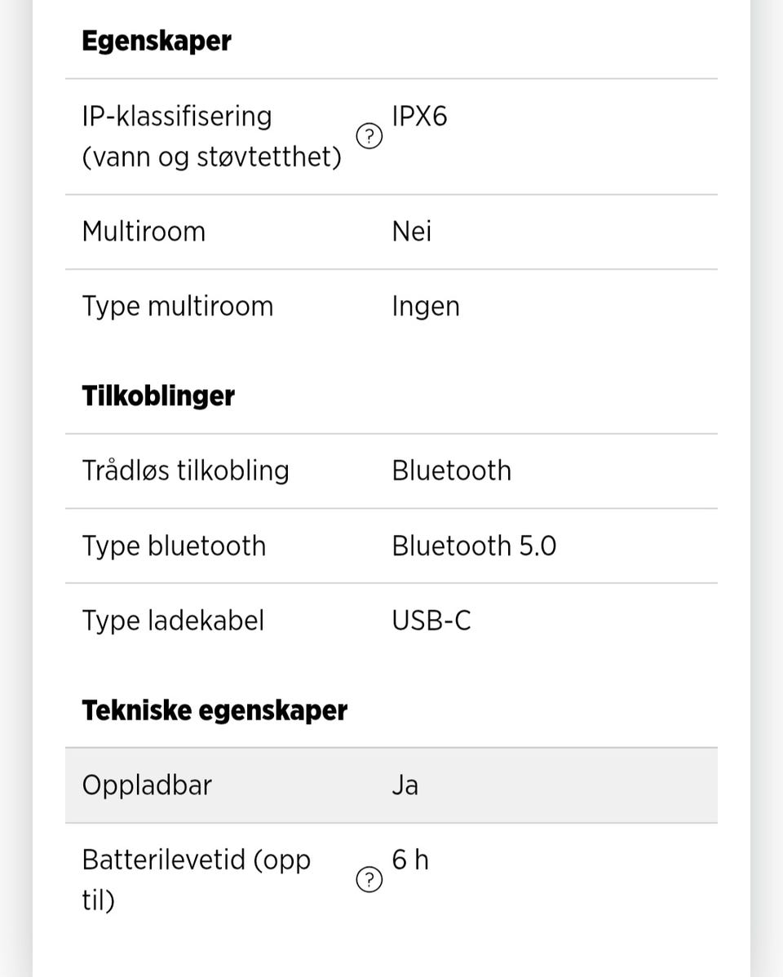Click the 6 h battery value
783x977 pixels.
click(x=410, y=860)
